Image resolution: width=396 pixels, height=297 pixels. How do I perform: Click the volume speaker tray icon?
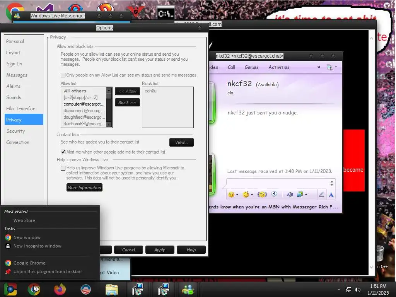click(358, 289)
